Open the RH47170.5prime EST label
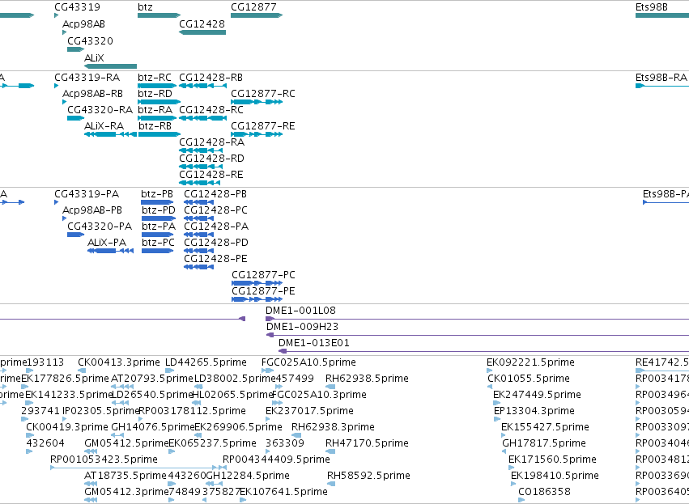This screenshot has width=689, height=504. click(368, 443)
